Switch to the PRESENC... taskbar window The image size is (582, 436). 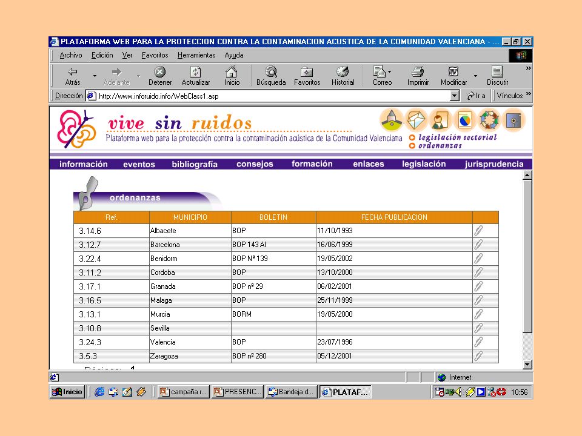(238, 392)
